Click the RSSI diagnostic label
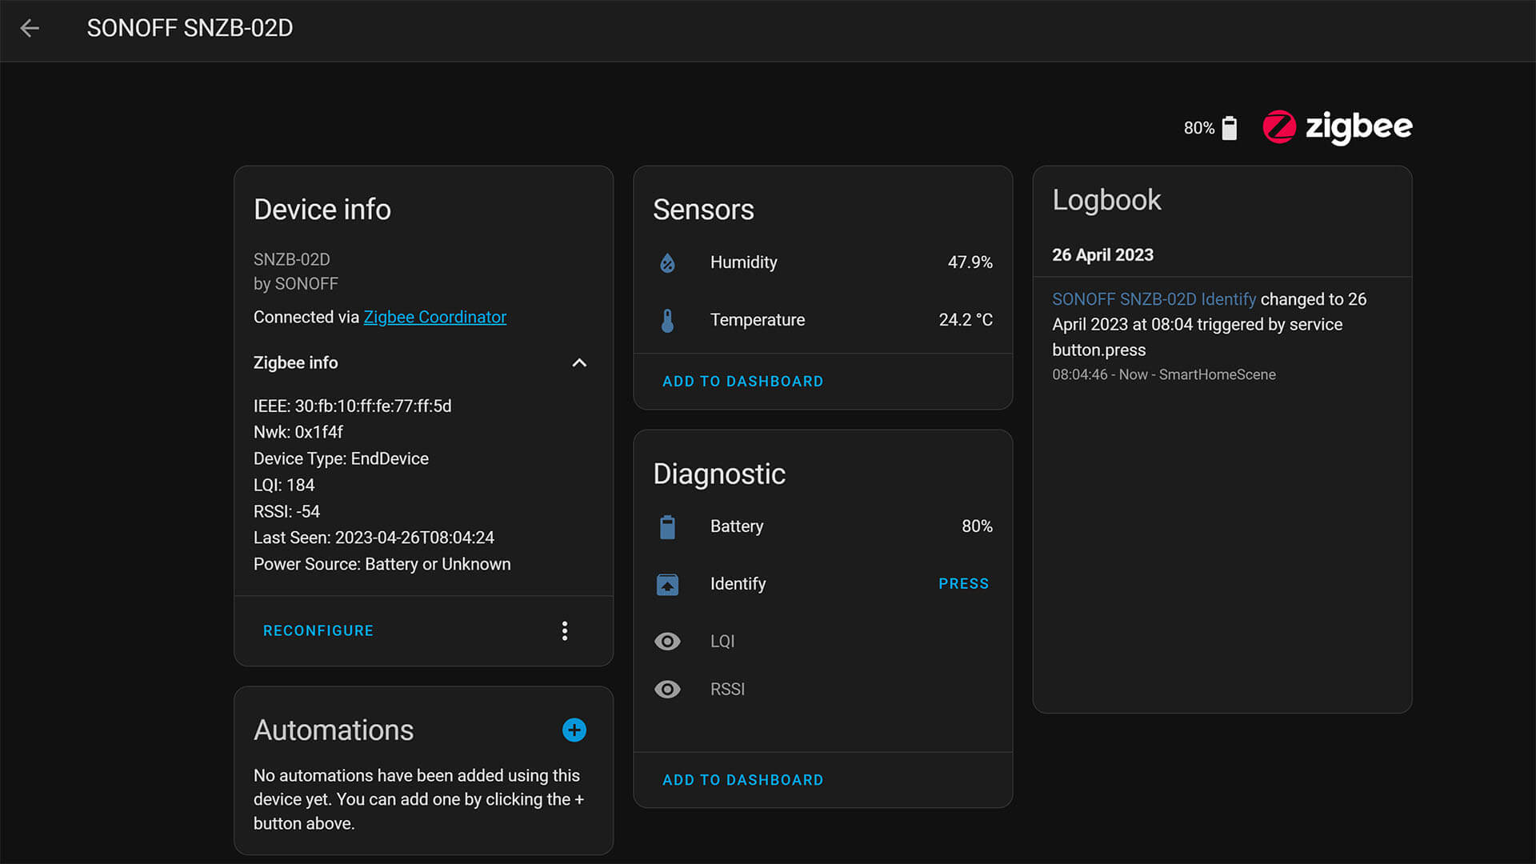This screenshot has width=1536, height=864. (x=727, y=690)
